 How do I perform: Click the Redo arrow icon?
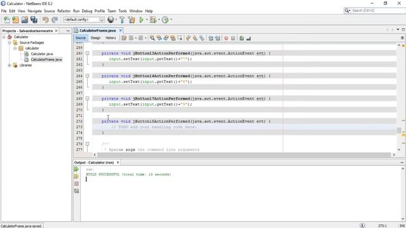pyautogui.click(x=55, y=20)
